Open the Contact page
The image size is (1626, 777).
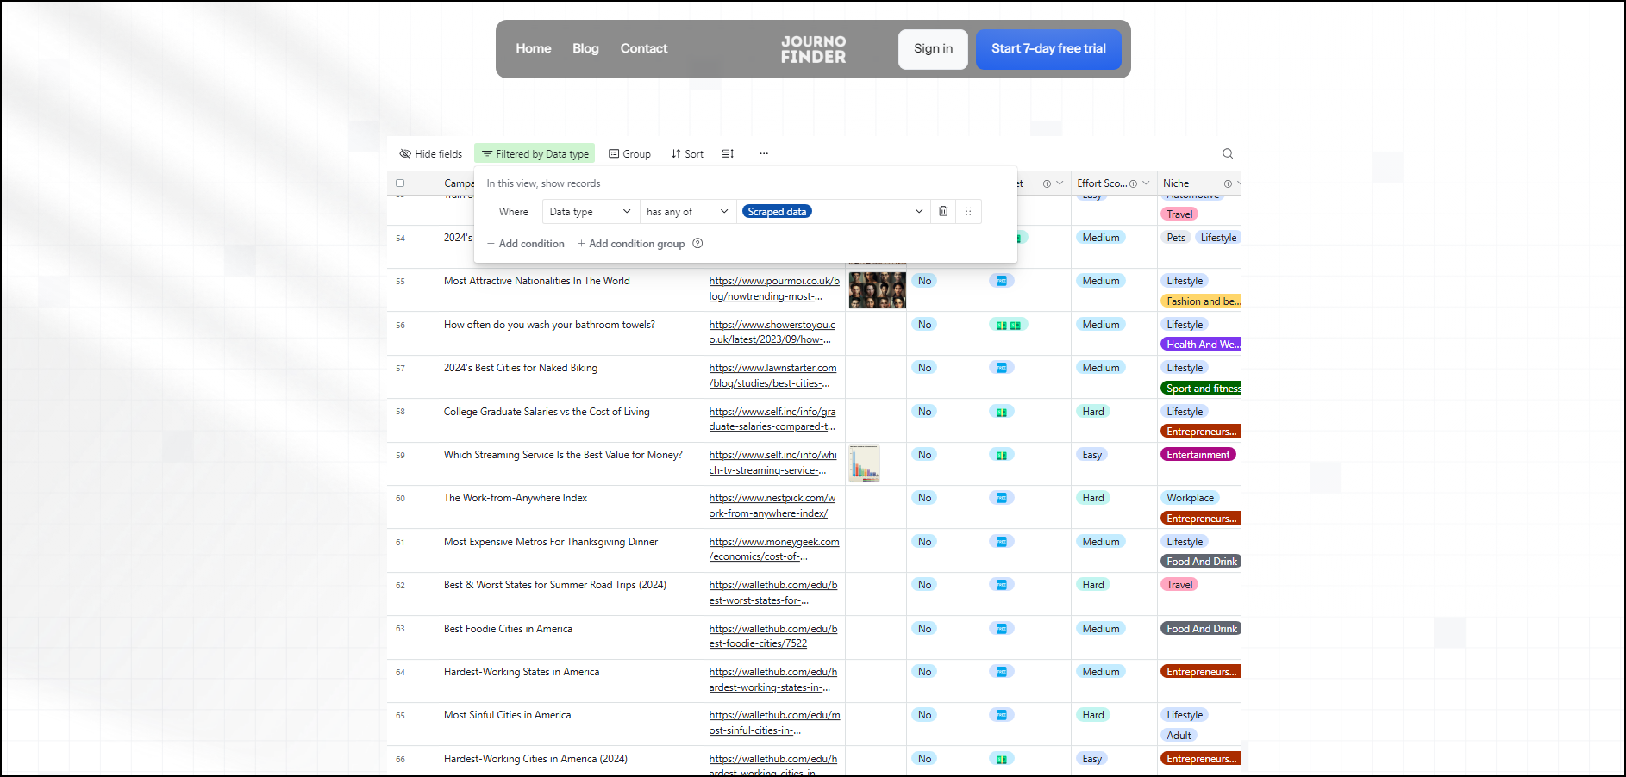644,48
